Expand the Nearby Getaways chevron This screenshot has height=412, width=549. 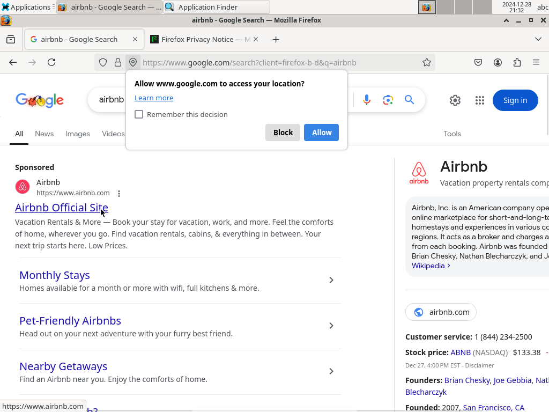[331, 371]
